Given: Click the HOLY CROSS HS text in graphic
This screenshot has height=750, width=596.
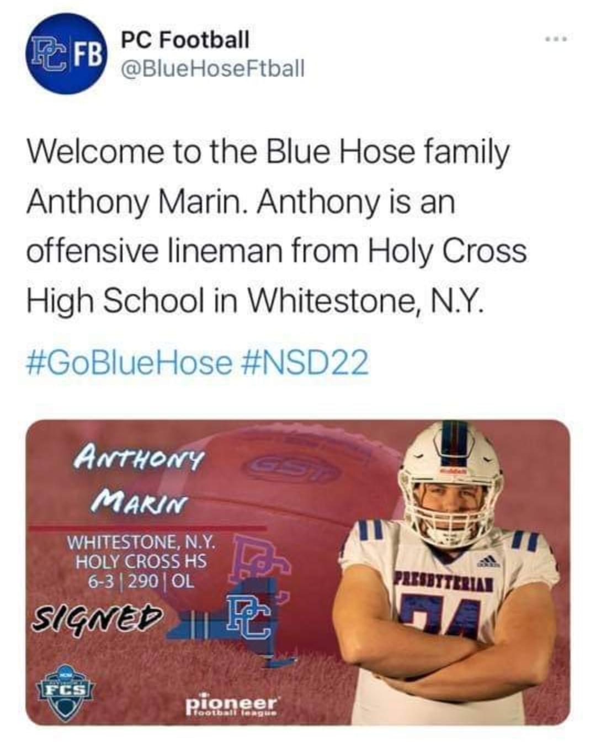Looking at the screenshot, I should coord(141,561).
